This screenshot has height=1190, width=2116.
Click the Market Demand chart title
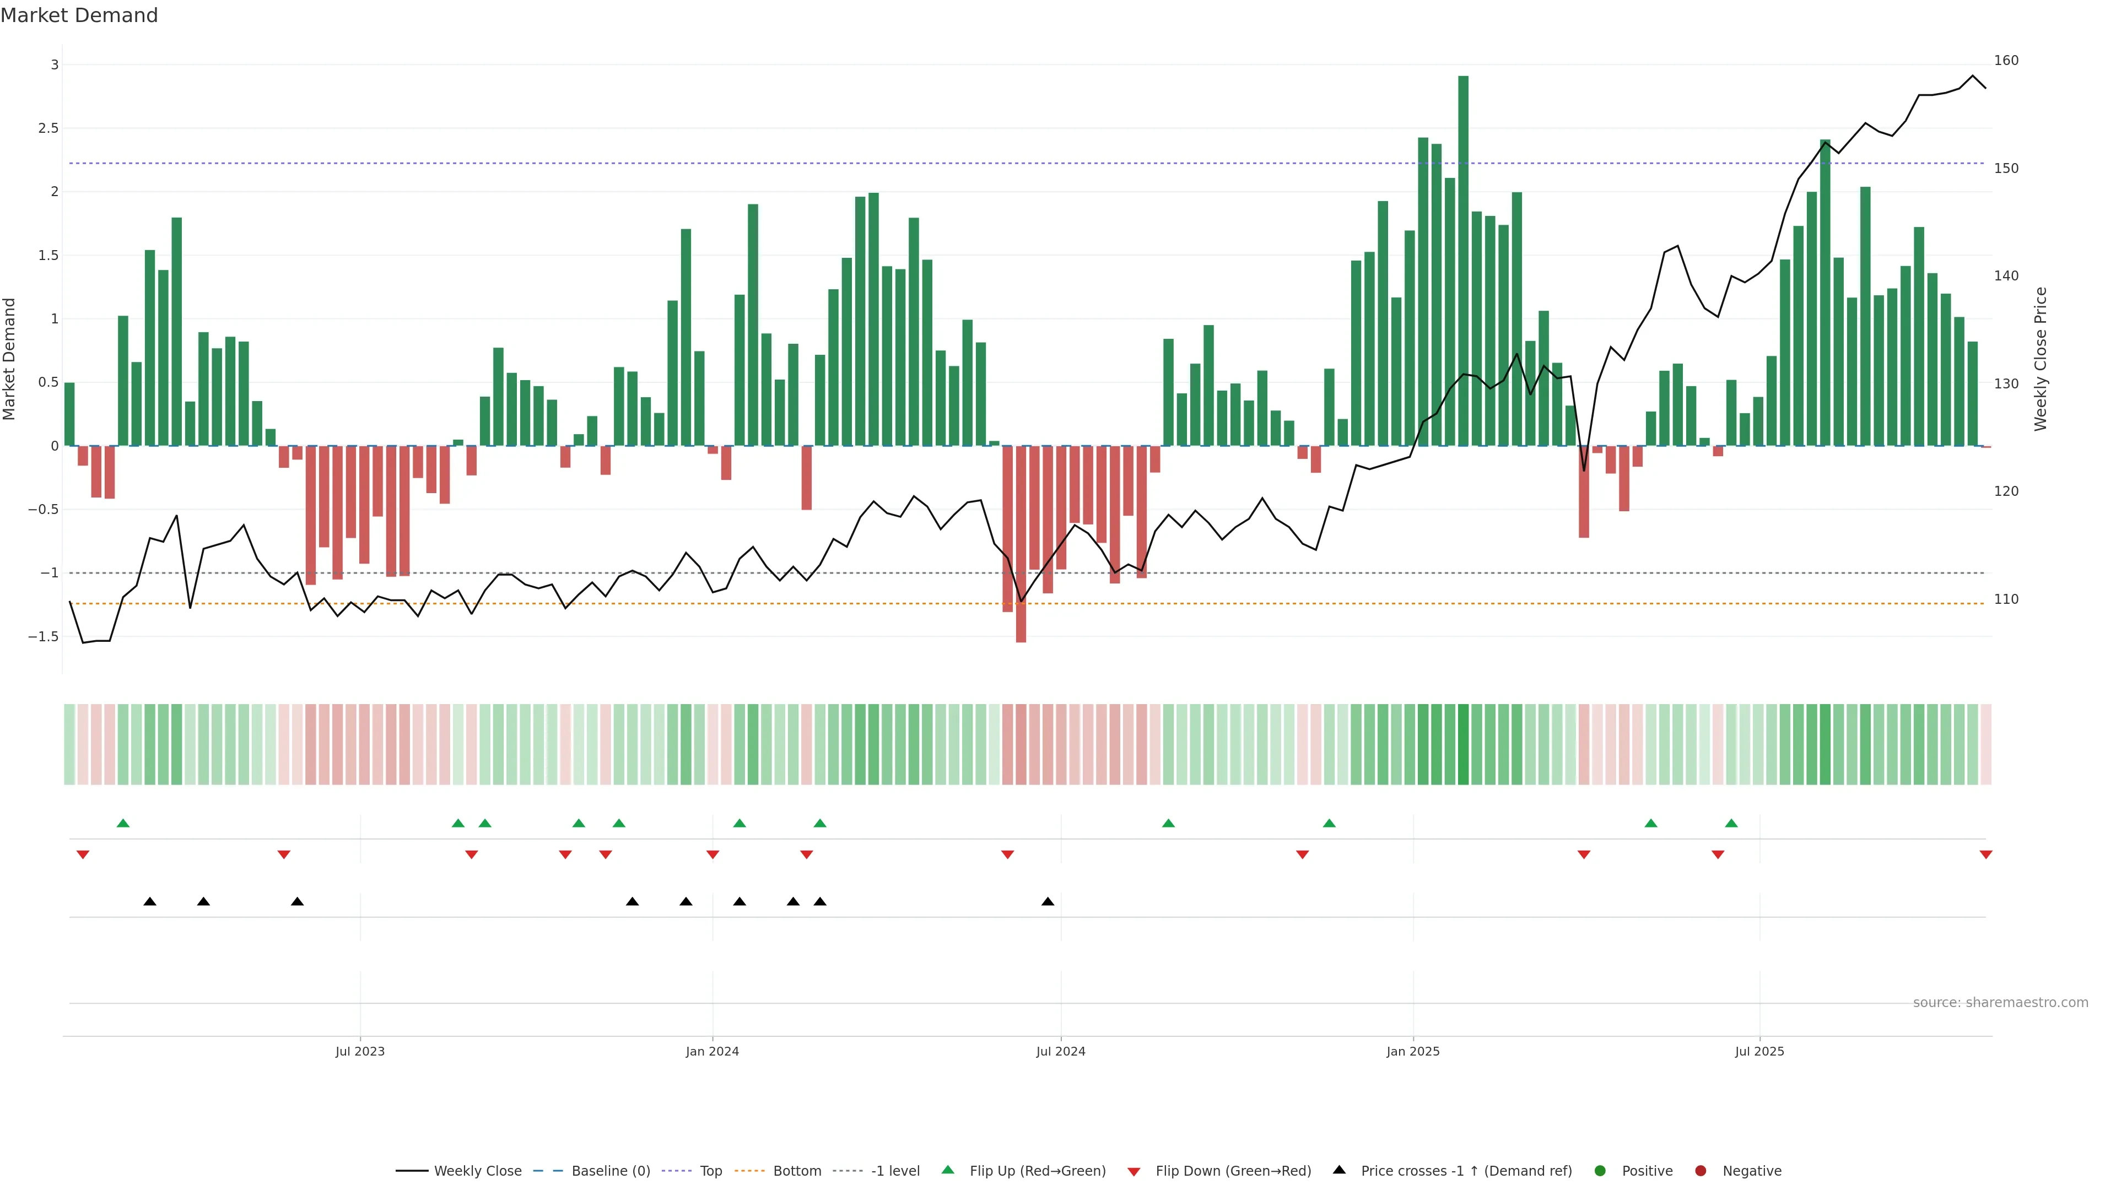point(79,15)
